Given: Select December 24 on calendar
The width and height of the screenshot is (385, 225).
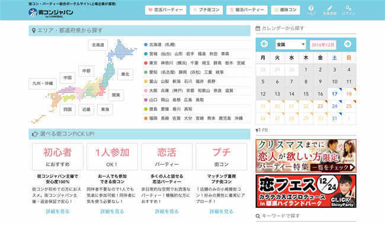Looking at the screenshot, I should click(x=335, y=106).
